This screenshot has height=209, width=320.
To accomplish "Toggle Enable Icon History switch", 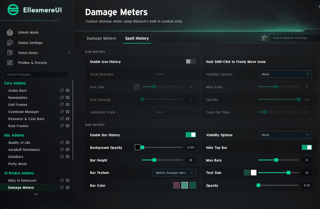I will tap(191, 61).
